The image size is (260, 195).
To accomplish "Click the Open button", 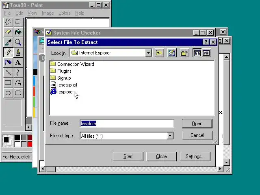I will 197,123.
